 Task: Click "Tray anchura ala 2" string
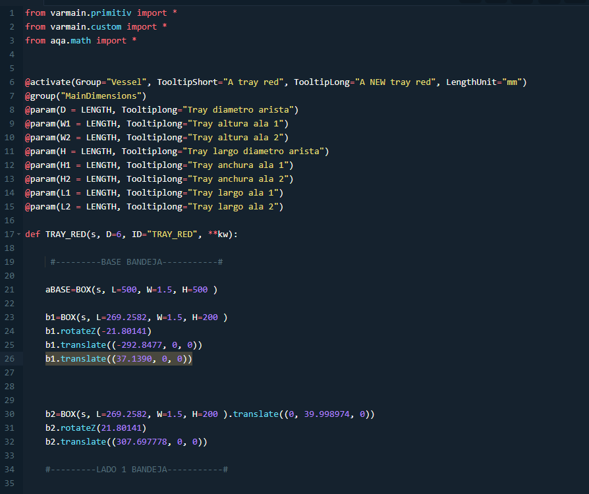tap(238, 179)
